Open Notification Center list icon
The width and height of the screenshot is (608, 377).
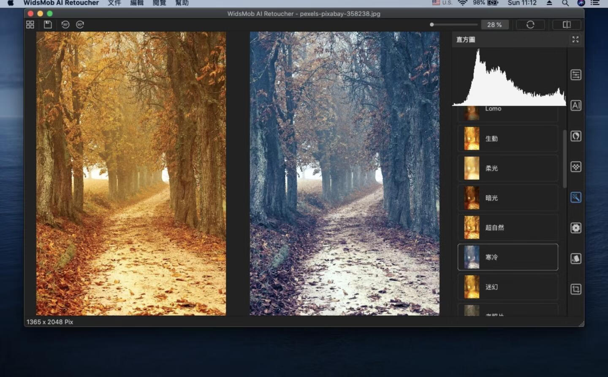pyautogui.click(x=595, y=3)
